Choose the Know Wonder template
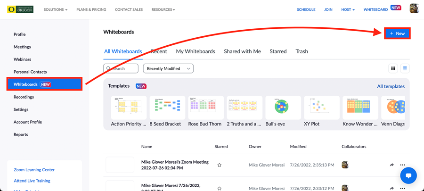424x191 pixels. [x=360, y=108]
